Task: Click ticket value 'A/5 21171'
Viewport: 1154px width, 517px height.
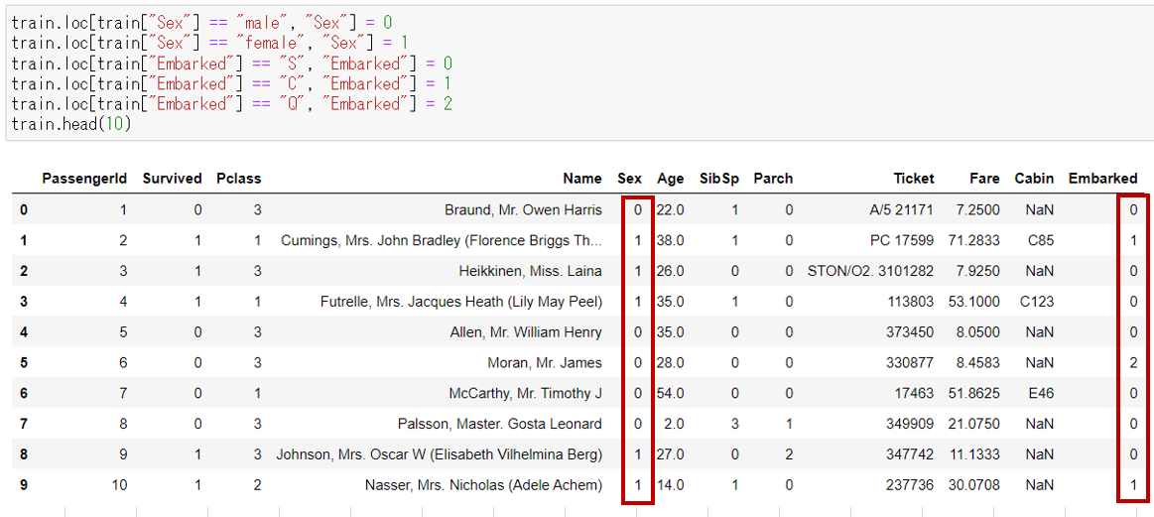Action: point(902,210)
